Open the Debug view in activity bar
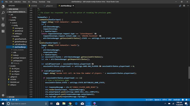The height and width of the screenshot is (106, 190). coord(3,25)
